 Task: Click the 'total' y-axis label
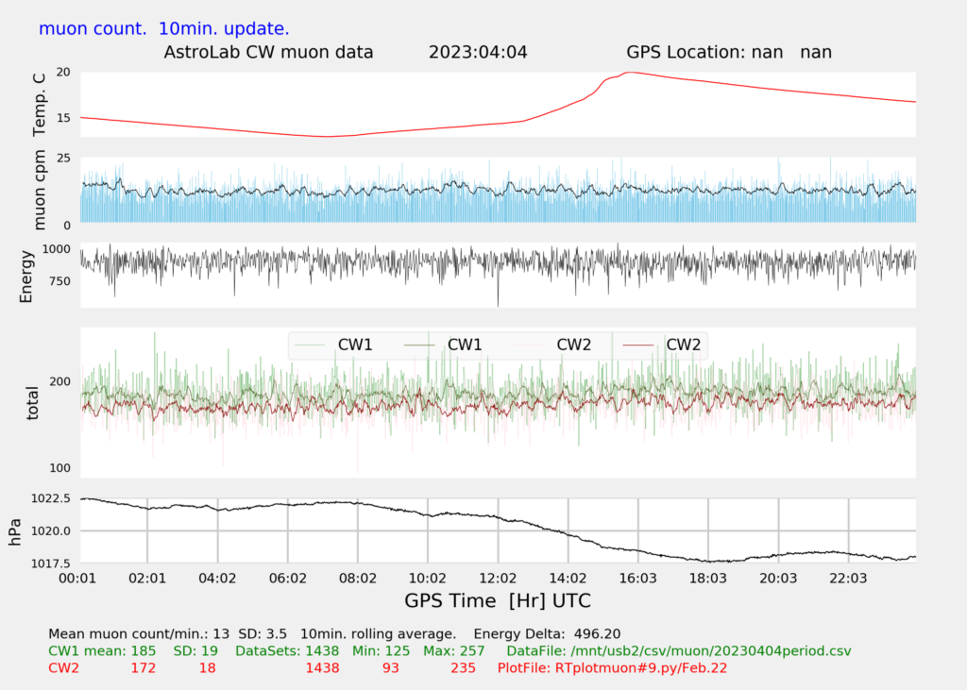click(33, 402)
